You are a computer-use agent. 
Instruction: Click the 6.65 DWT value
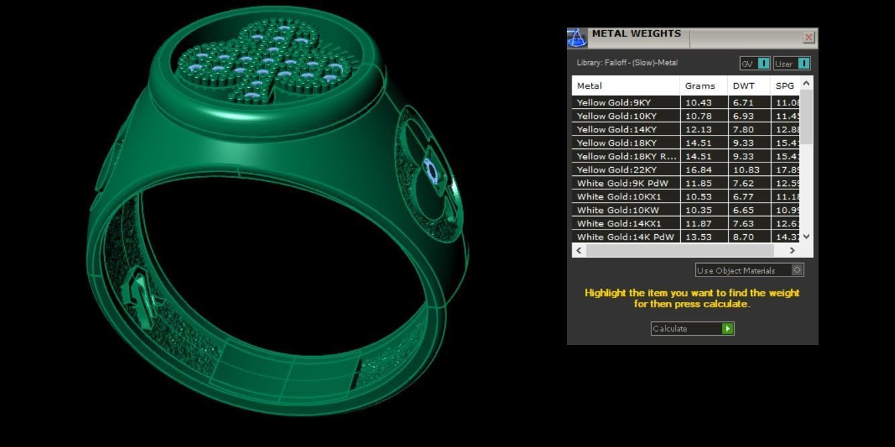pos(743,210)
